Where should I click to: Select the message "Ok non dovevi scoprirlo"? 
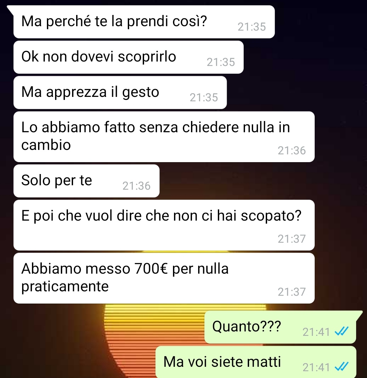(x=128, y=57)
